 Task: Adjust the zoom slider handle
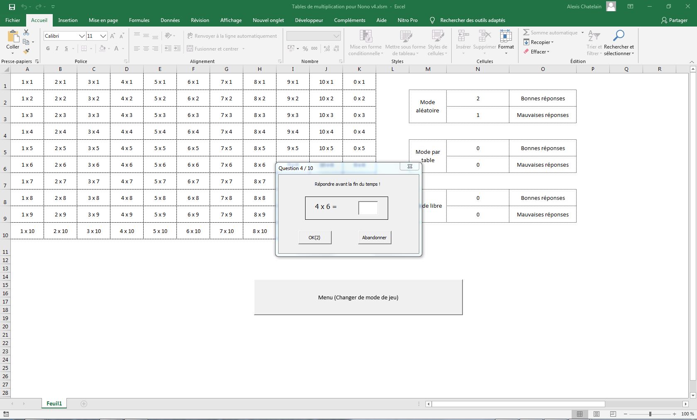click(x=650, y=414)
